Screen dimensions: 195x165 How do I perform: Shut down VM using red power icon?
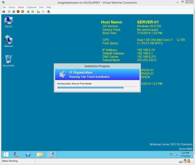(x=18, y=12)
